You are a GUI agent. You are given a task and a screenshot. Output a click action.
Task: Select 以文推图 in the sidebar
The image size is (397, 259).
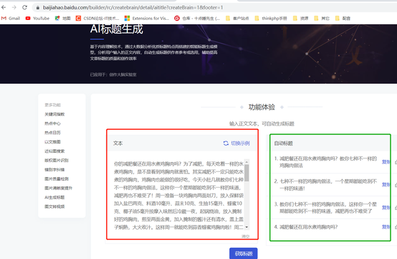coord(53,142)
